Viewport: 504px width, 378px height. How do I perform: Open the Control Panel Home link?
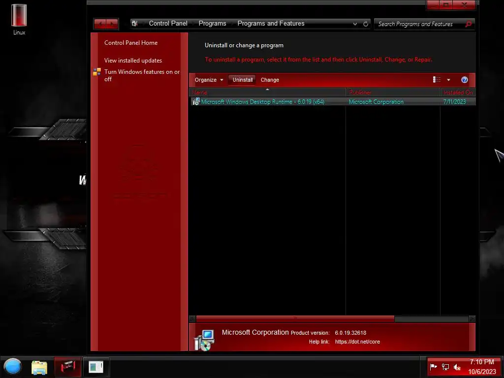131,43
